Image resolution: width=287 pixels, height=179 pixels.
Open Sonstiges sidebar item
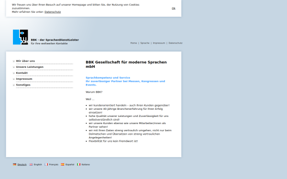coord(23,85)
